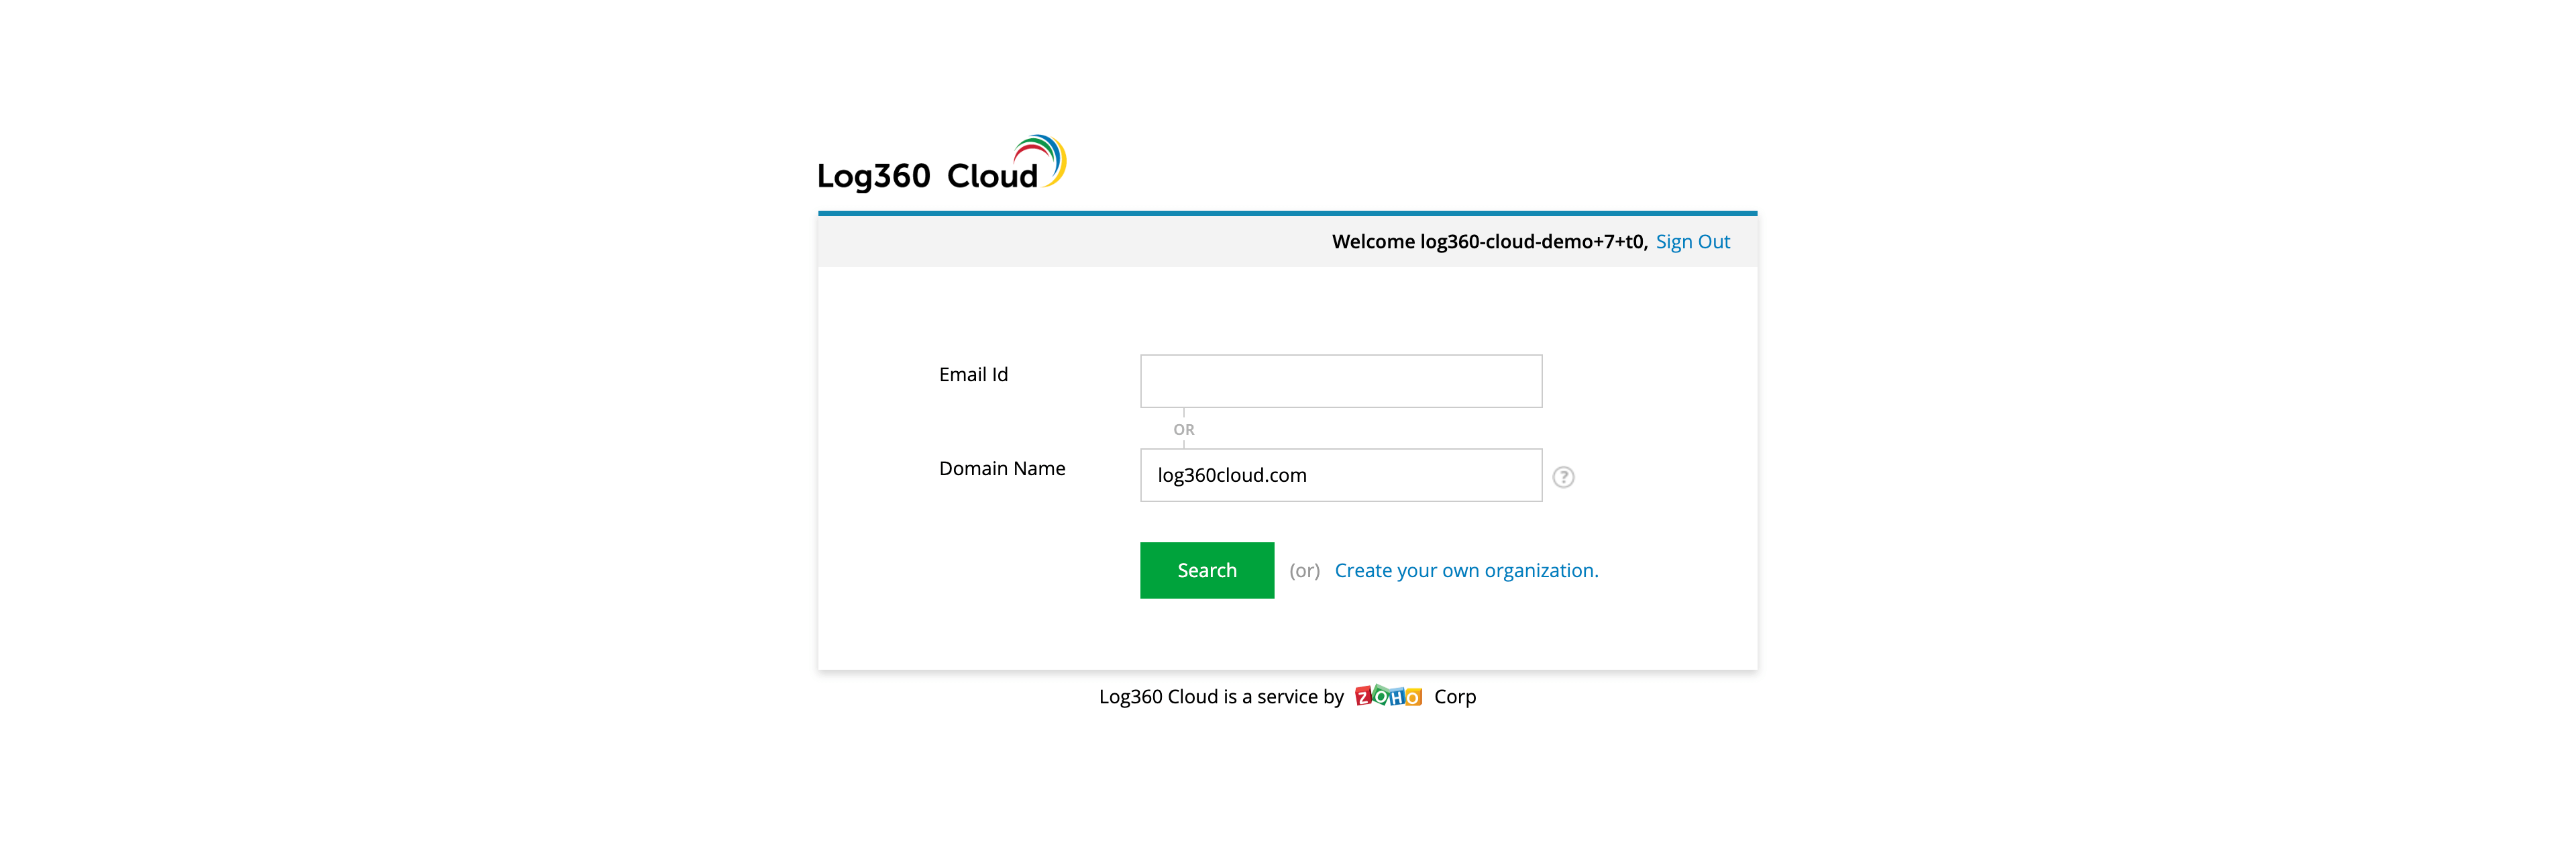This screenshot has width=2576, height=855.
Task: Click the word Cloud in the logo
Action: point(992,176)
